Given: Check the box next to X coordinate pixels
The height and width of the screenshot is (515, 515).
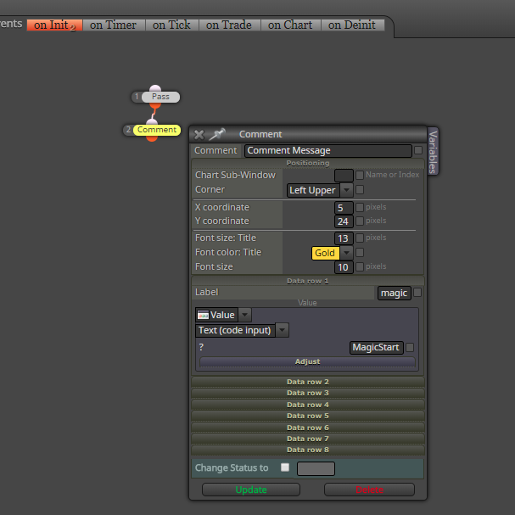Looking at the screenshot, I should [360, 207].
